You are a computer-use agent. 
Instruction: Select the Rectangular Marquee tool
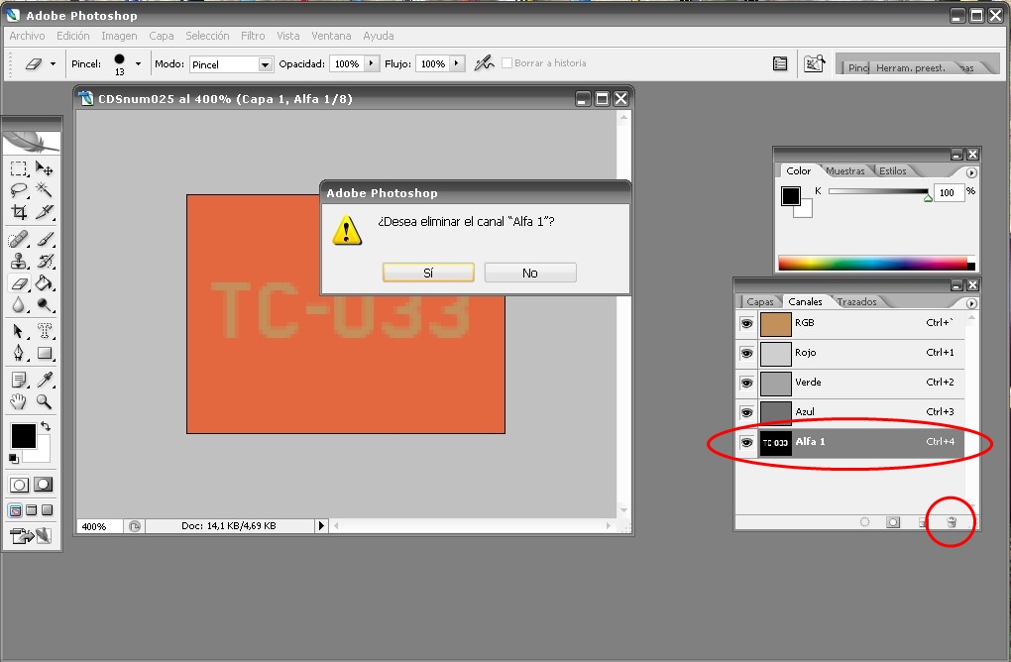pos(19,168)
